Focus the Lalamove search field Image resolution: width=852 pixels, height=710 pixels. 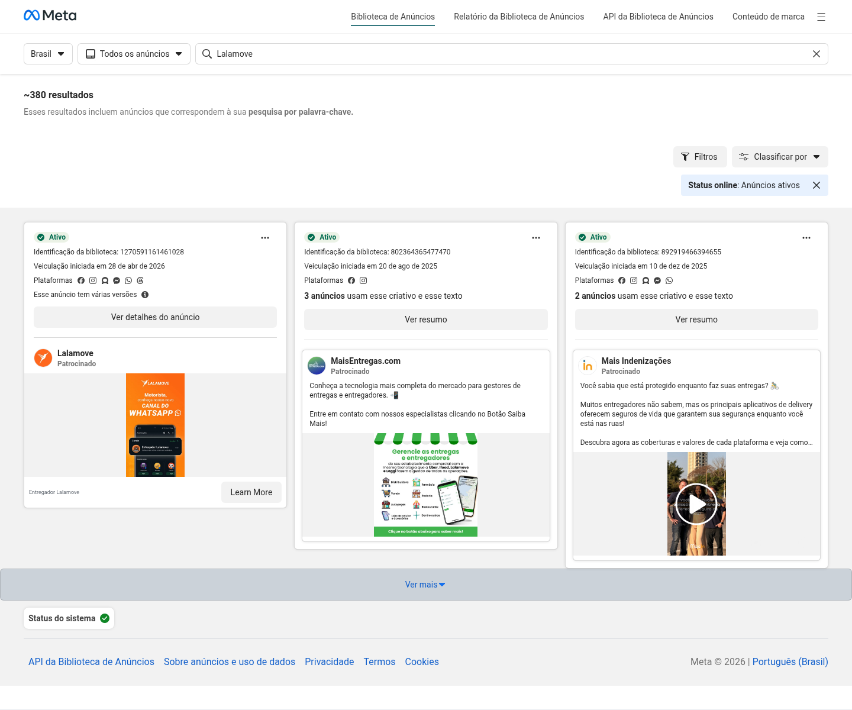pyautogui.click(x=512, y=54)
